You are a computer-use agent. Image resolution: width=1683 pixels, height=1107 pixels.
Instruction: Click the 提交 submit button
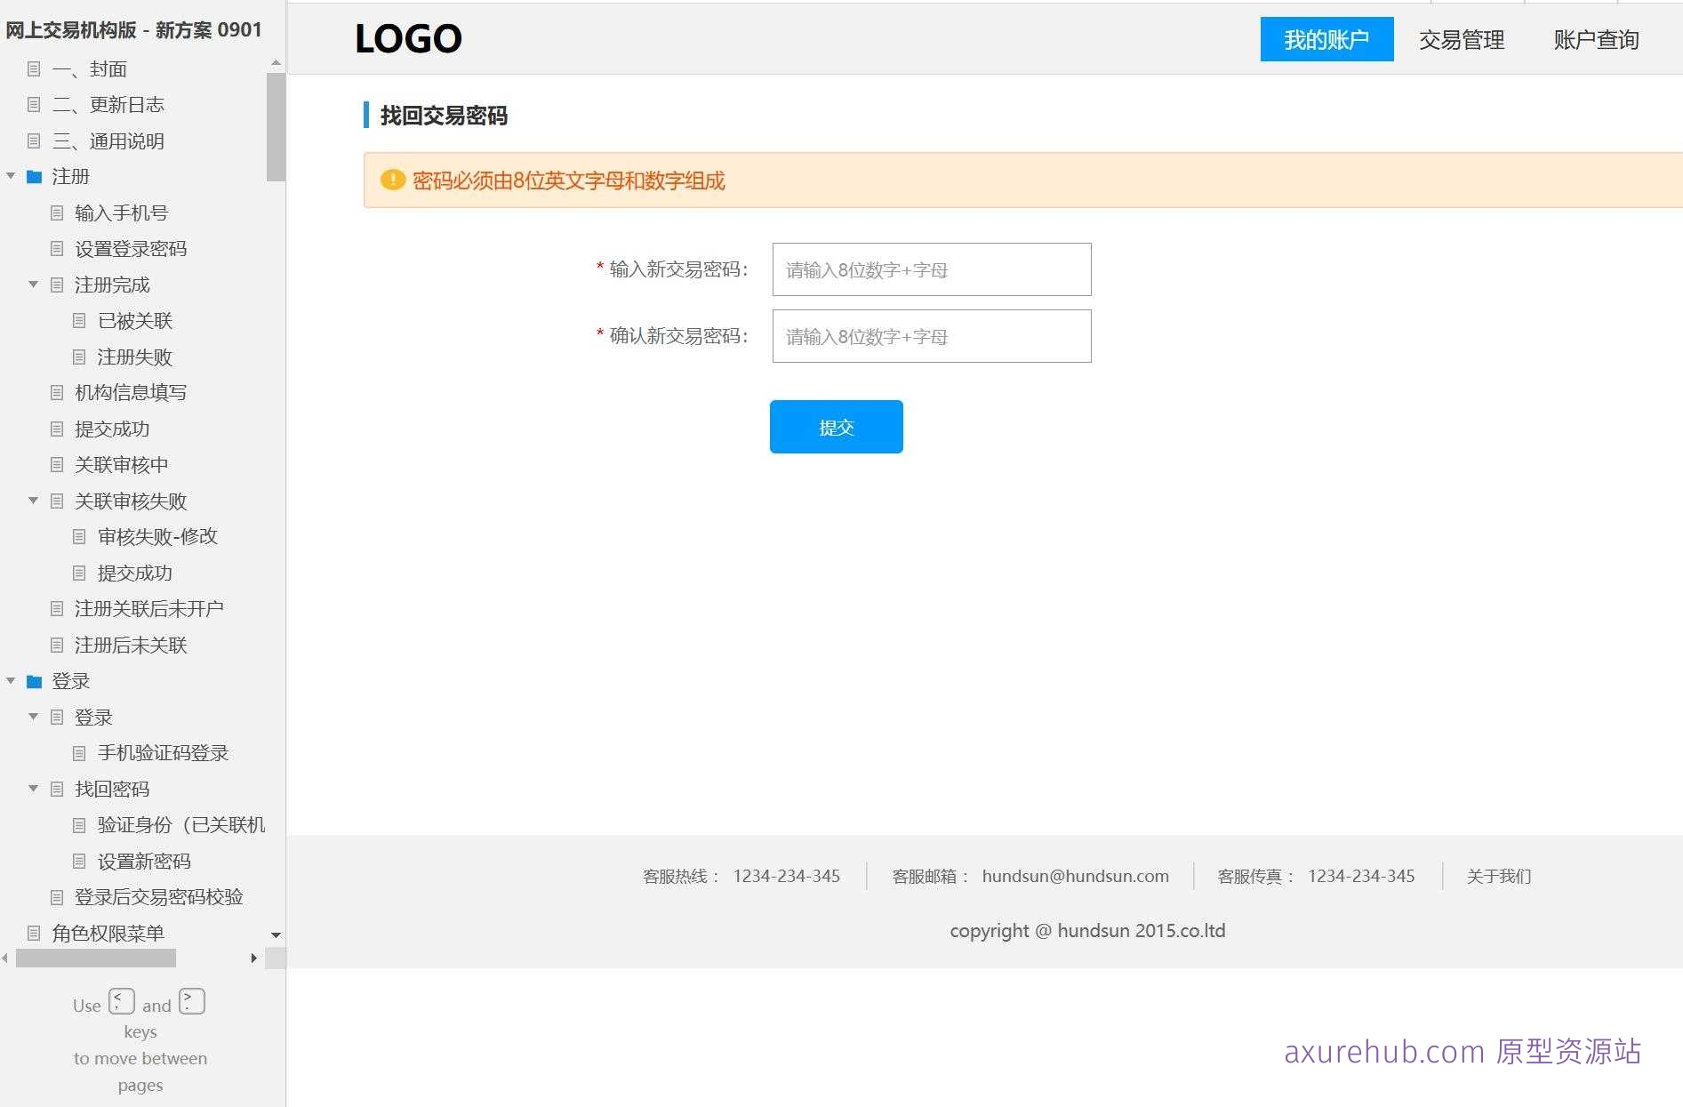tap(835, 426)
